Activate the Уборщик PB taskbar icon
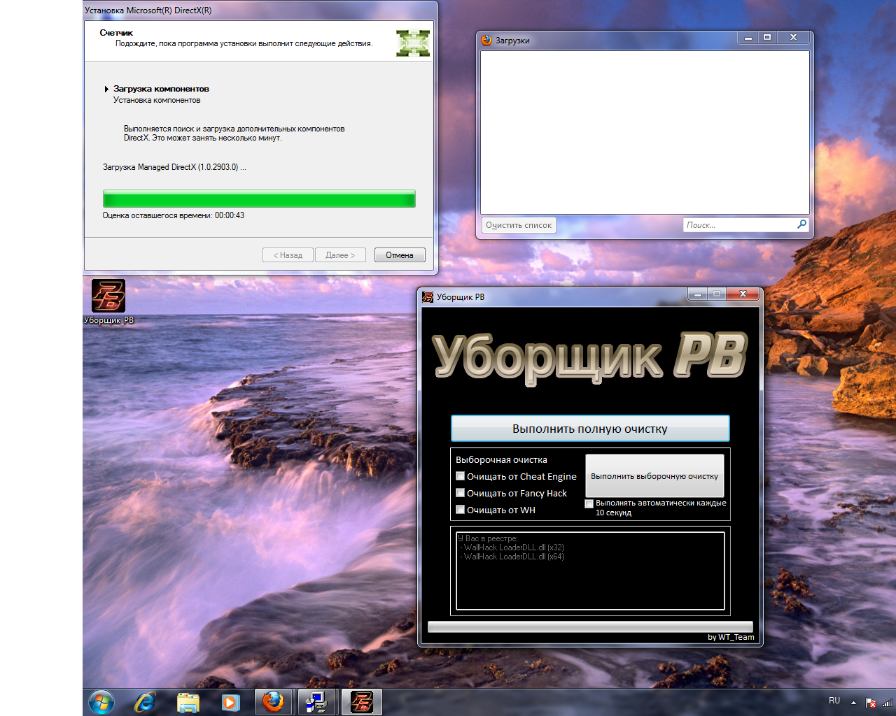 361,701
